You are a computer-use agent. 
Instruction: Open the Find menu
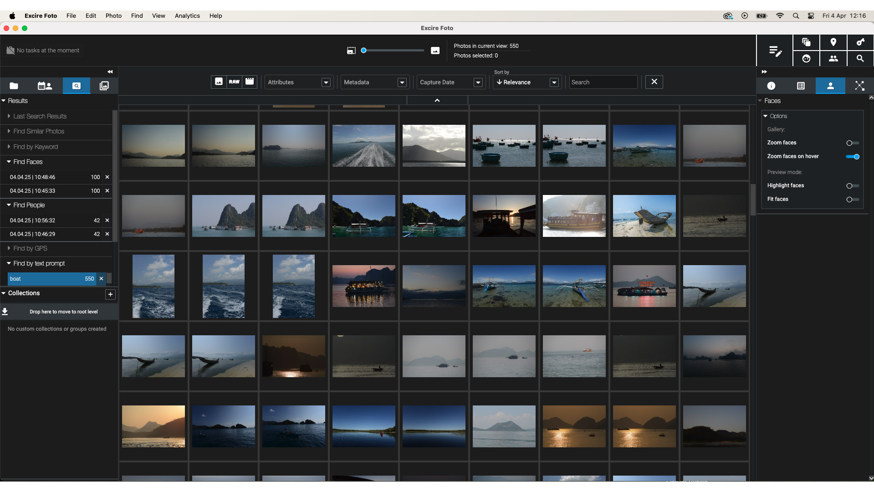tap(137, 15)
